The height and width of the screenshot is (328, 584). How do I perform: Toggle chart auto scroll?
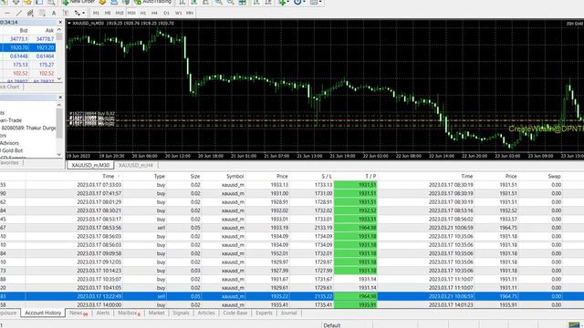[256, 2]
